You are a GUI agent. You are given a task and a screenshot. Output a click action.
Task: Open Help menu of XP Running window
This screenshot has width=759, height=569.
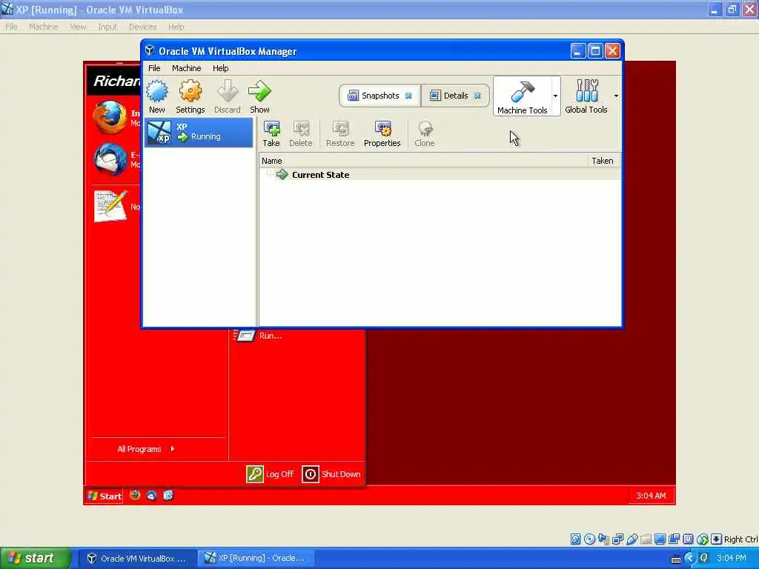tap(176, 27)
